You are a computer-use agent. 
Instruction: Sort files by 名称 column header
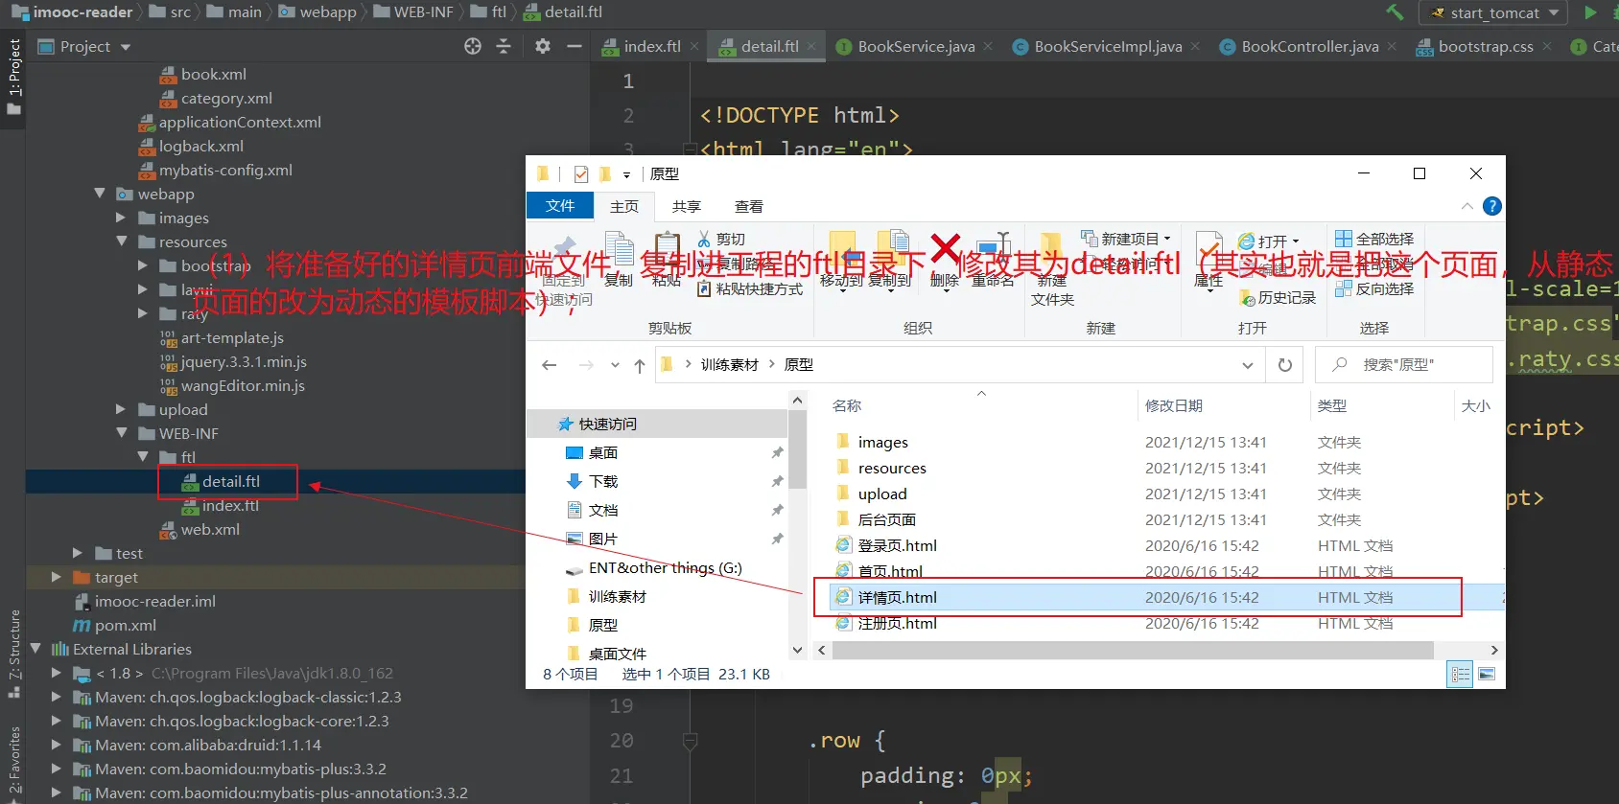(x=847, y=406)
